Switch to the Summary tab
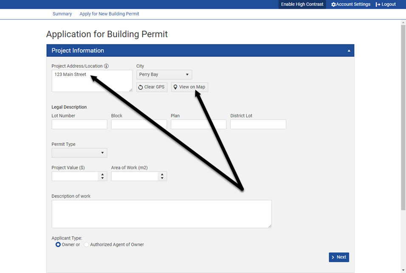Image resolution: width=406 pixels, height=273 pixels. (62, 14)
